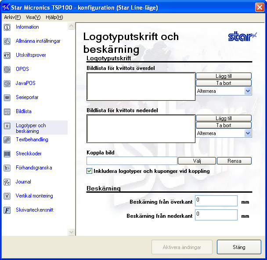The height and width of the screenshot is (260, 267).
Task: Open the Journal text link
Action: pyautogui.click(x=23, y=182)
